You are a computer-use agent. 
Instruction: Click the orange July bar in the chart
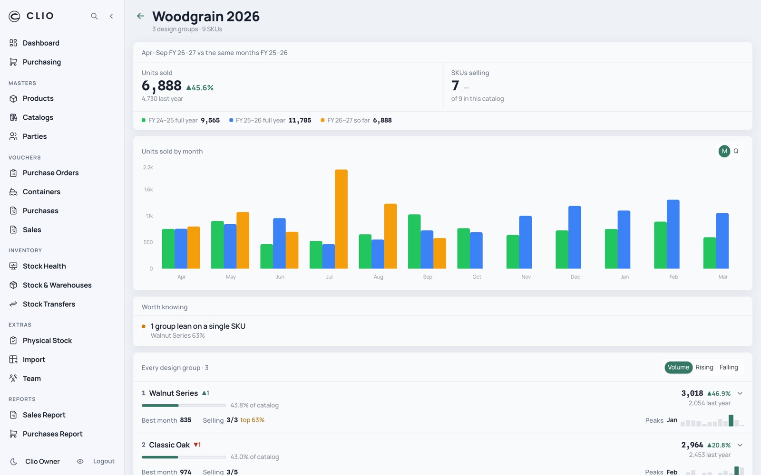(x=341, y=219)
